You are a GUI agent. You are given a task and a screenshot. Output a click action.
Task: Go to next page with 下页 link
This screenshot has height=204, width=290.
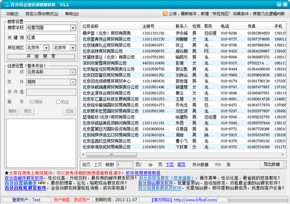[169, 164]
